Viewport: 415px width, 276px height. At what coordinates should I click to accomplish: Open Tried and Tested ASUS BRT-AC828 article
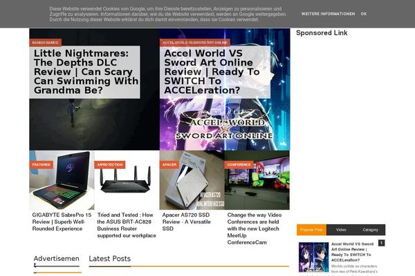(127, 226)
